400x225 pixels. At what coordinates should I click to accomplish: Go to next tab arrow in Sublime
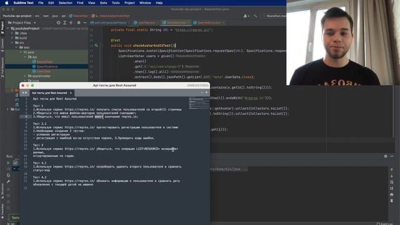pos(26,93)
